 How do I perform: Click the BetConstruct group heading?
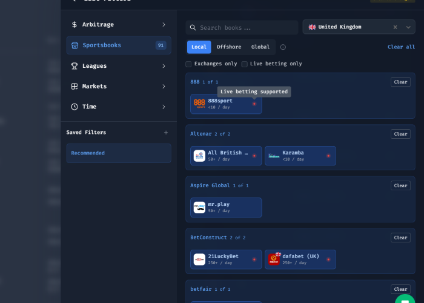(208, 238)
